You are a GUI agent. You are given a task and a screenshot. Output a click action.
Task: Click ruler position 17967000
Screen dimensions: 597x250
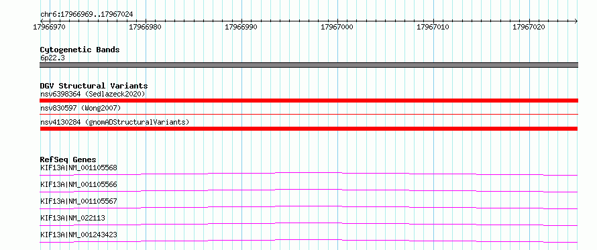pos(337,27)
